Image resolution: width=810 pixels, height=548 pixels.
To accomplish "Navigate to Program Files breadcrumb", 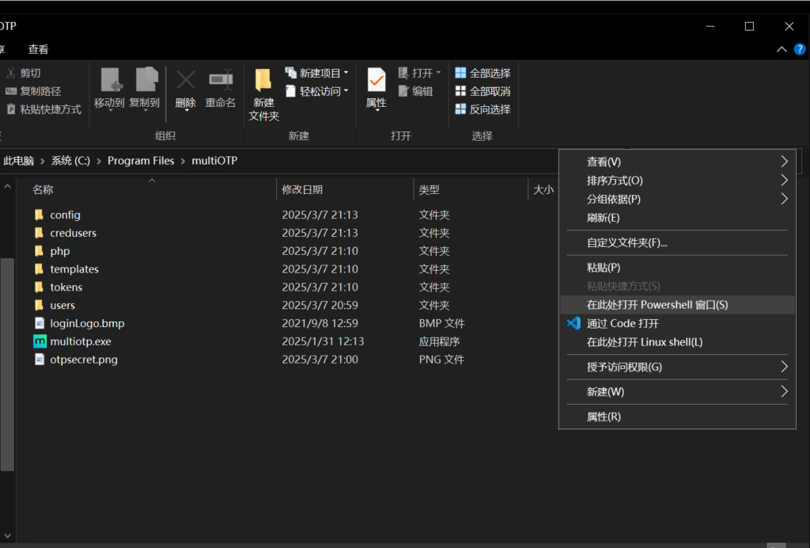I will (141, 161).
